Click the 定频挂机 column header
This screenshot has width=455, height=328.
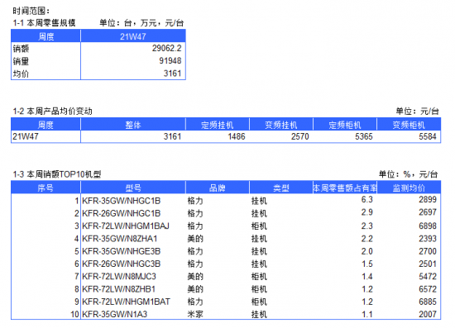[x=218, y=125]
